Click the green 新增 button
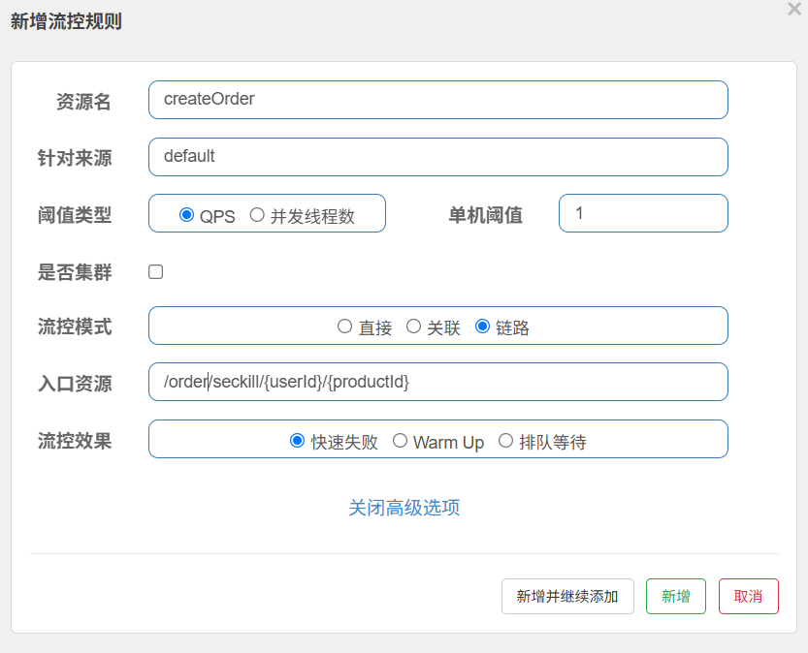Viewport: 808px width, 653px height. (675, 597)
